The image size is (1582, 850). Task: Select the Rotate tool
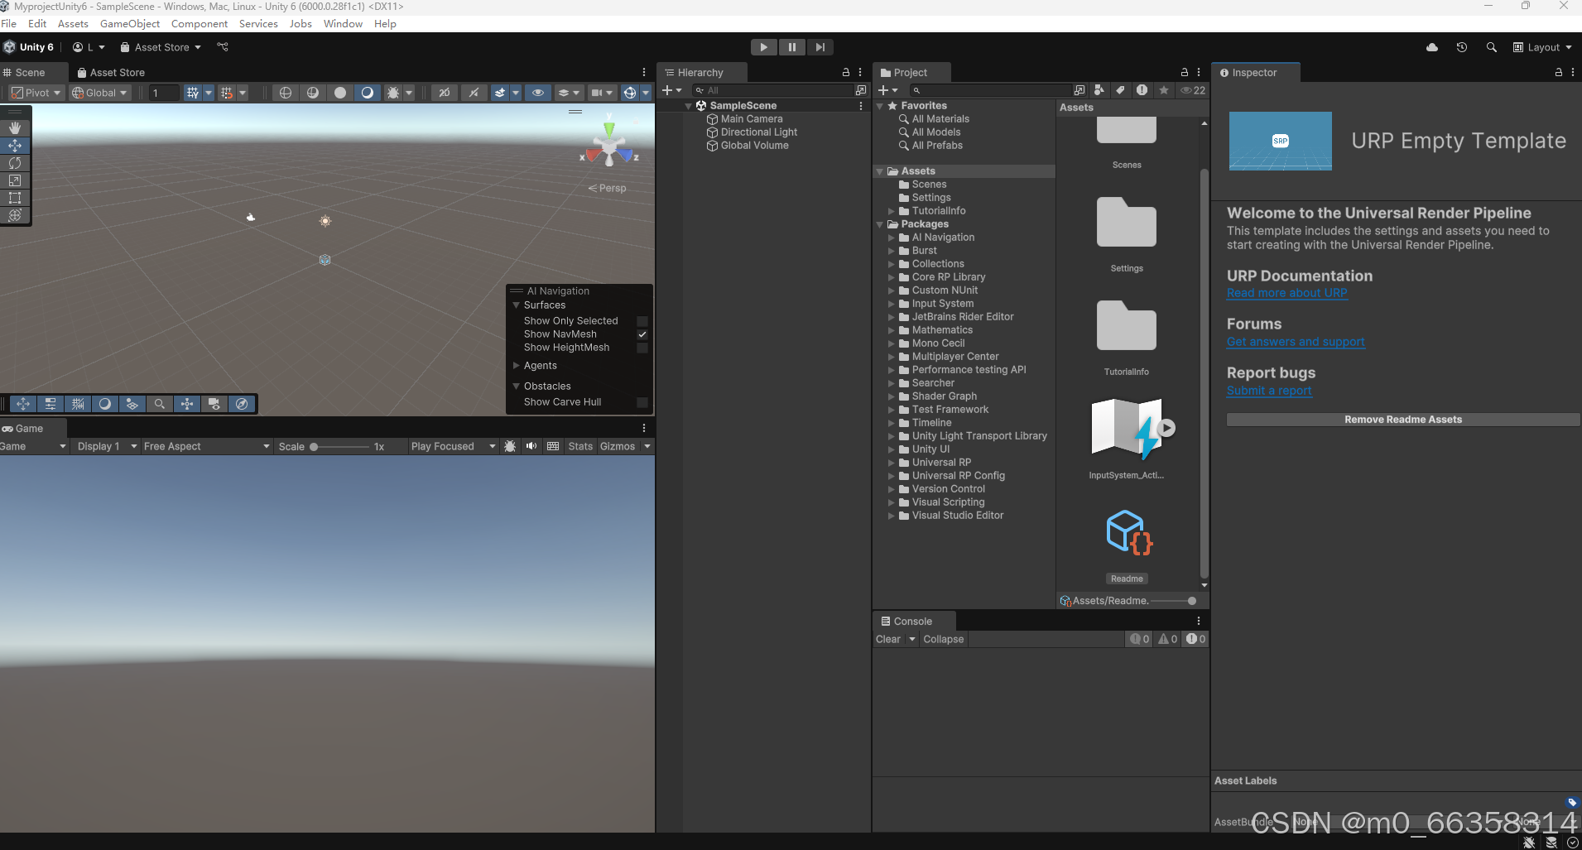pyautogui.click(x=15, y=163)
